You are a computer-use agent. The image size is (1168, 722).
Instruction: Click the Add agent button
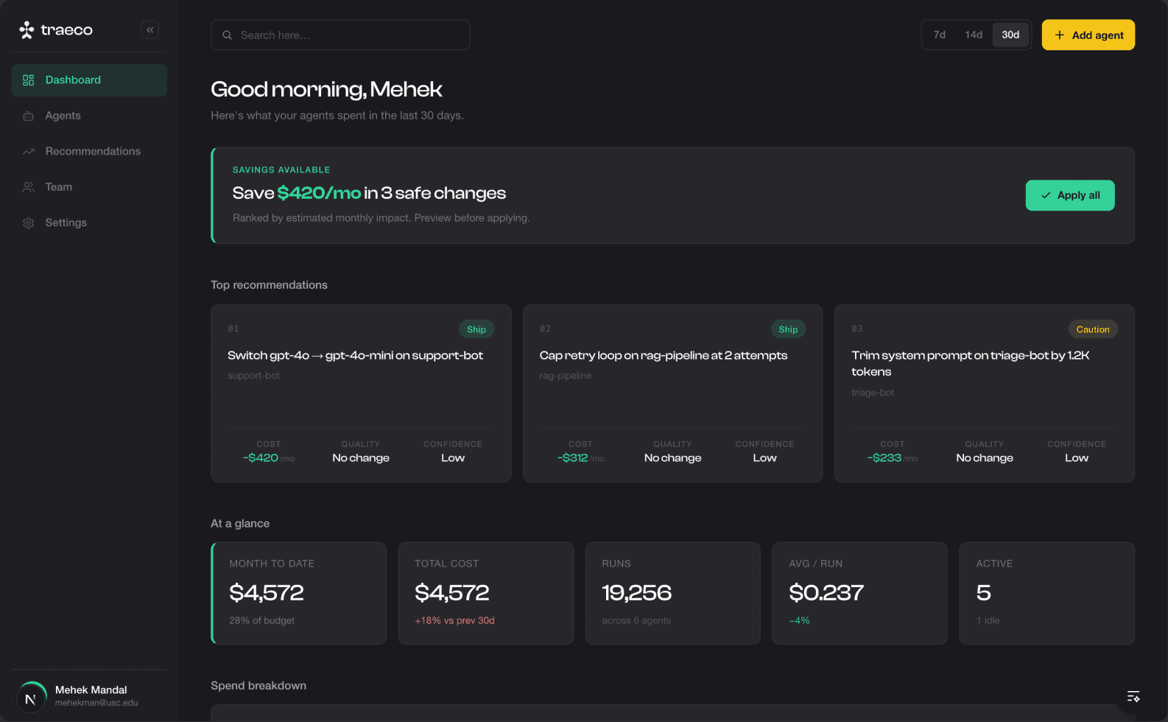(1088, 35)
